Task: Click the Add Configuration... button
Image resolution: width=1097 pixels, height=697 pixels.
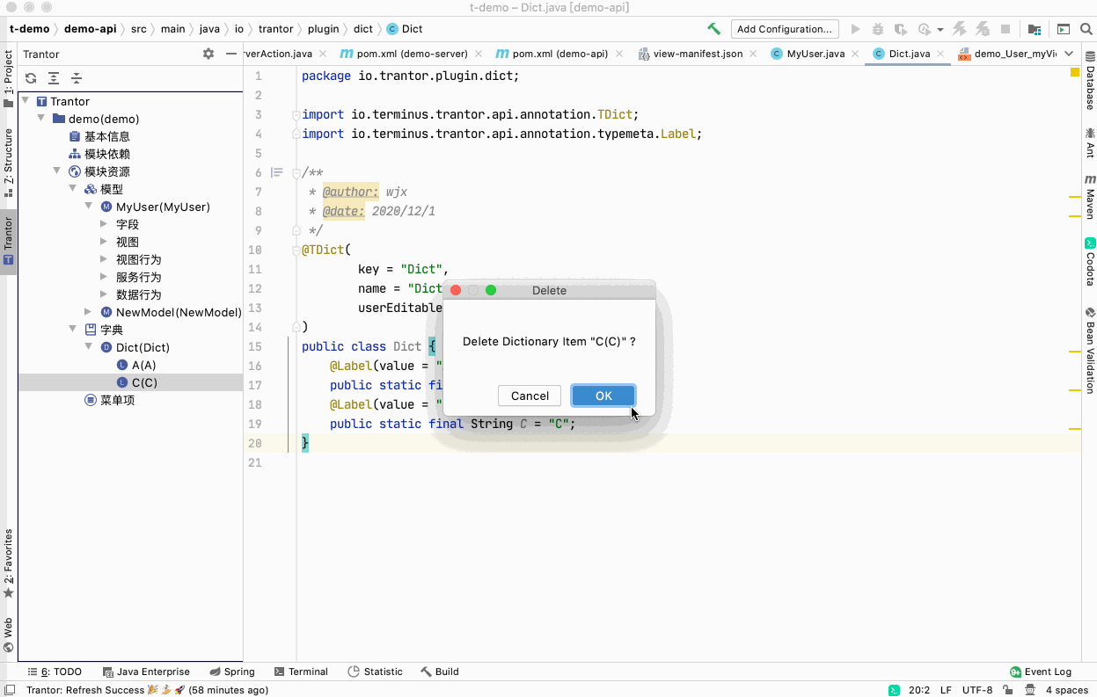Action: (x=784, y=29)
